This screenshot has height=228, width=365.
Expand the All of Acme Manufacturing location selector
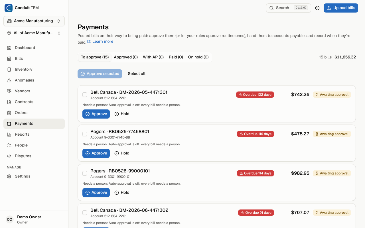click(x=34, y=33)
